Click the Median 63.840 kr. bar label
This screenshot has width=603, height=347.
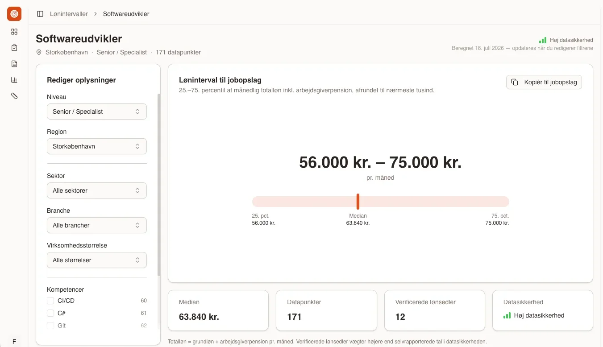pyautogui.click(x=358, y=219)
